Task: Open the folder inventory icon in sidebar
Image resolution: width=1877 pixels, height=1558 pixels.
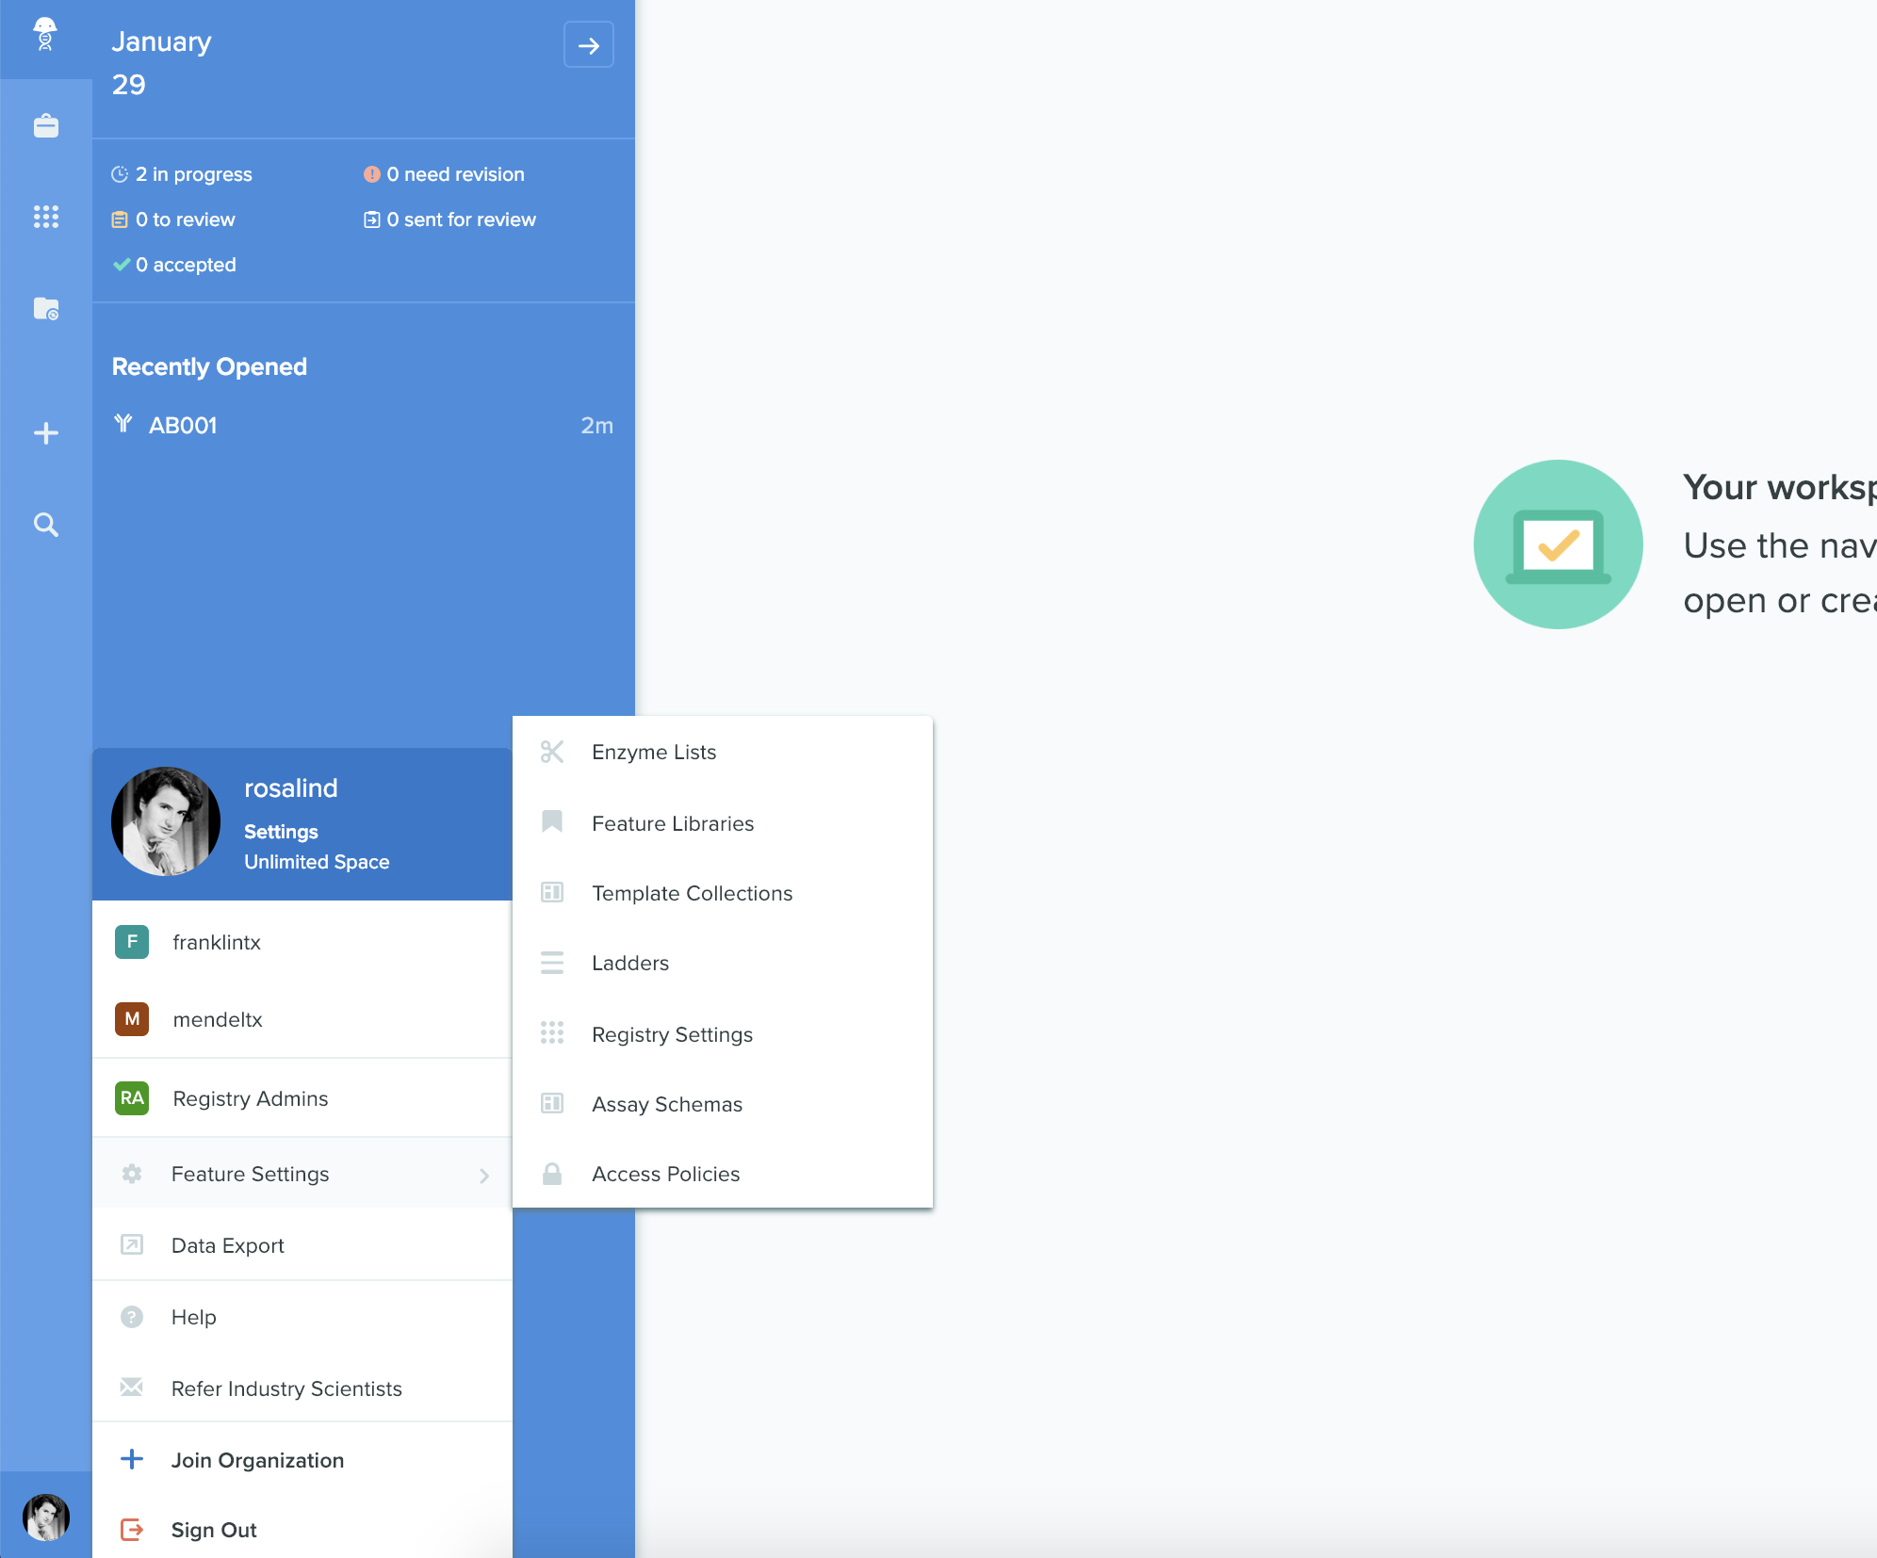Action: click(x=46, y=309)
